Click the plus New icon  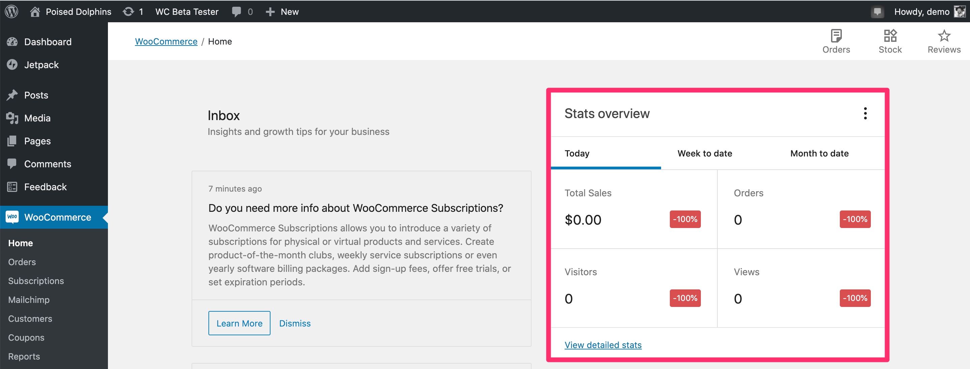click(270, 12)
